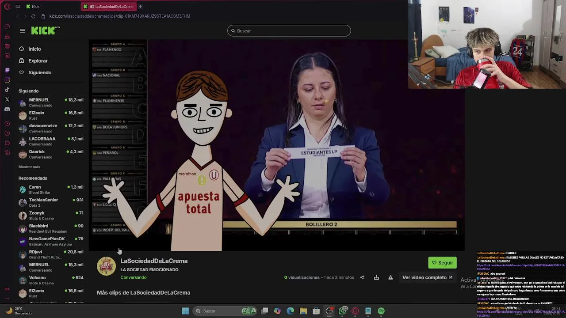Open recommended channel TechiesSenior

pos(51,202)
